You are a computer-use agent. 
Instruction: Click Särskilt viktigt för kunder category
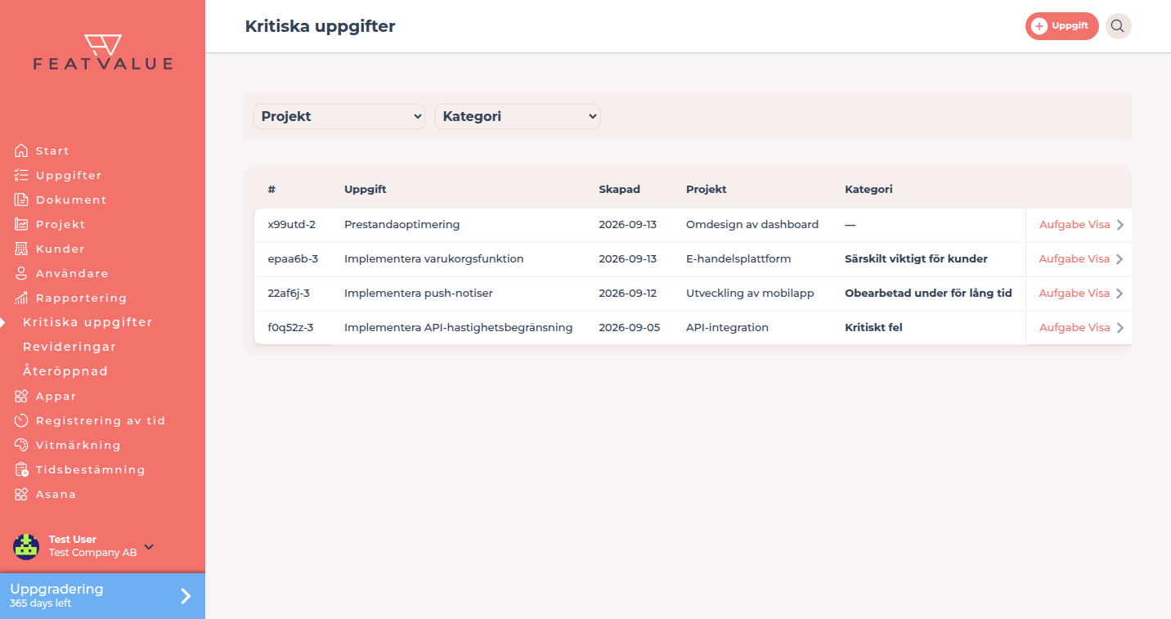tap(916, 259)
